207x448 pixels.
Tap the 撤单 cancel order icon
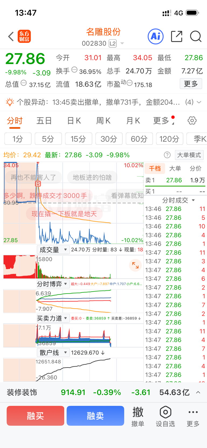[138, 416]
